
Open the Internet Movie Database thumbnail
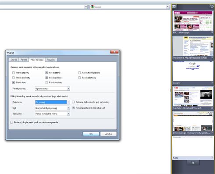click(193, 46)
